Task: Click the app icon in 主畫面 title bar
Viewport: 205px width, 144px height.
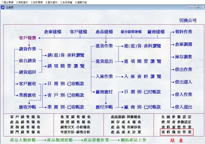Action: pyautogui.click(x=3, y=7)
